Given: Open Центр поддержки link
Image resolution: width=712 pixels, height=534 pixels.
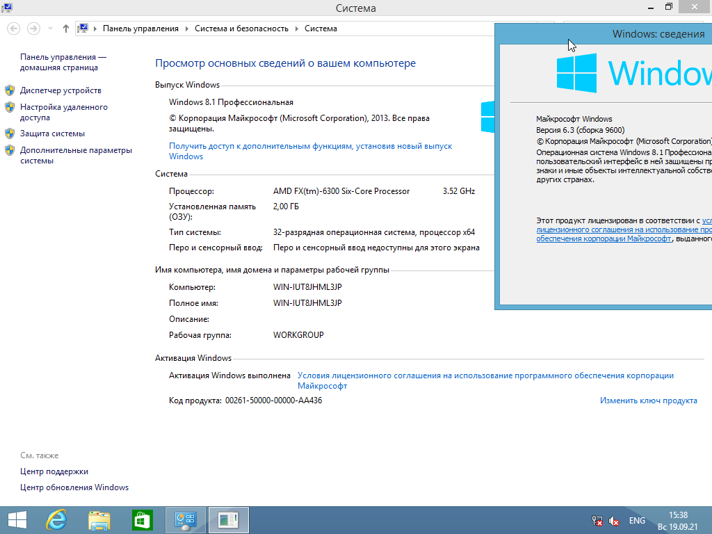Looking at the screenshot, I should (x=54, y=471).
